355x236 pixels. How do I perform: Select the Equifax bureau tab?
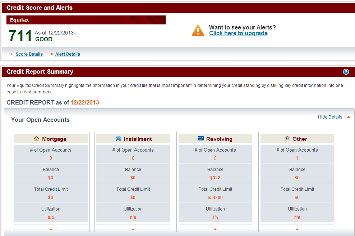click(x=19, y=20)
